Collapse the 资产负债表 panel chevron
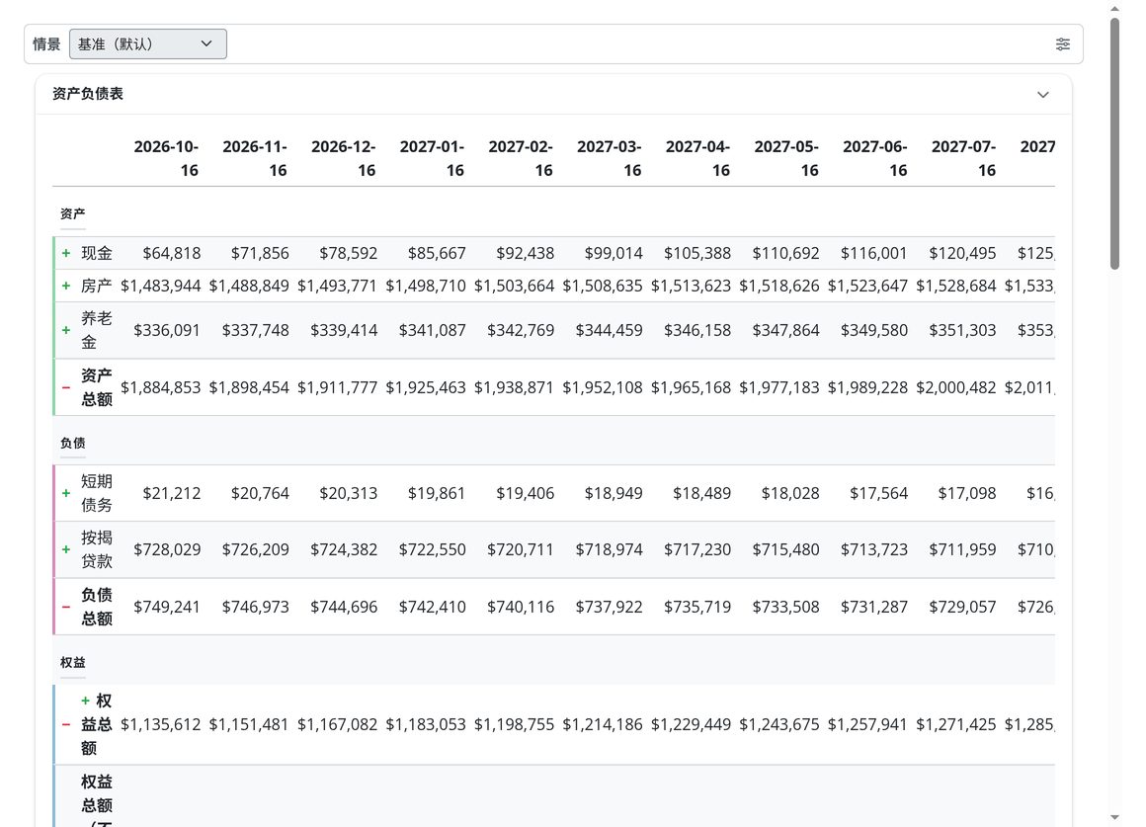 1043,94
